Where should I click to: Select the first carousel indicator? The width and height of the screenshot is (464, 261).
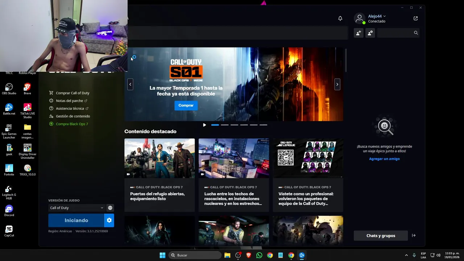coord(215,125)
